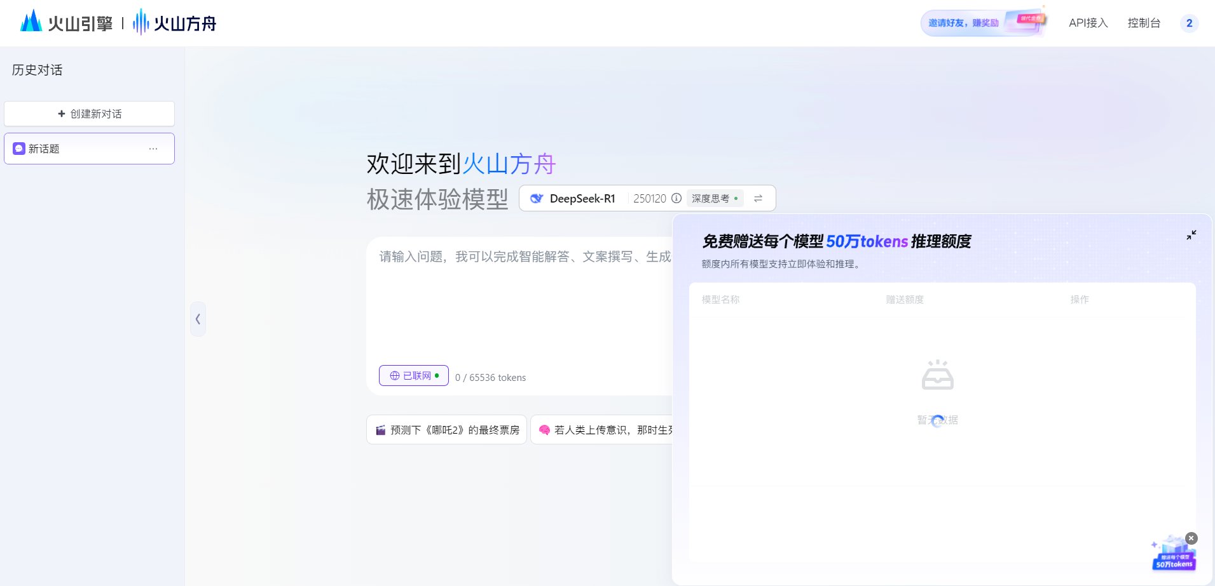The image size is (1215, 586).
Task: Choose the 若人类上传意识 prompt suggestion
Action: point(601,430)
